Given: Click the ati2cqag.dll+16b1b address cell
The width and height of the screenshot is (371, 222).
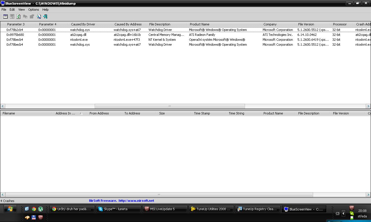Looking at the screenshot, I should coord(127,35).
